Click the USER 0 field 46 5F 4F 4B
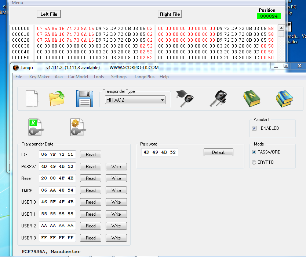The width and height of the screenshot is (306, 257). (x=57, y=202)
